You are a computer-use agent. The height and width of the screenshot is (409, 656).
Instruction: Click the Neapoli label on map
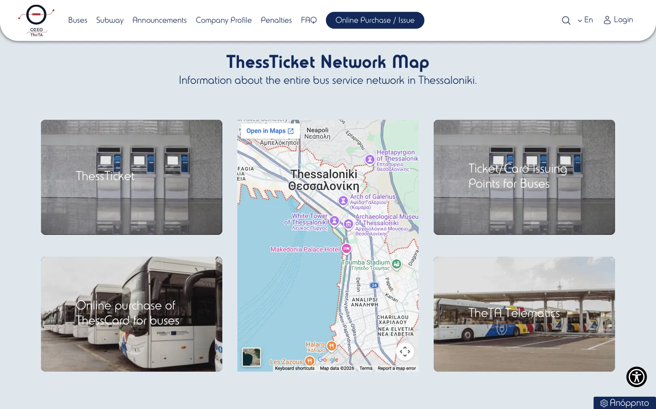pos(317,133)
